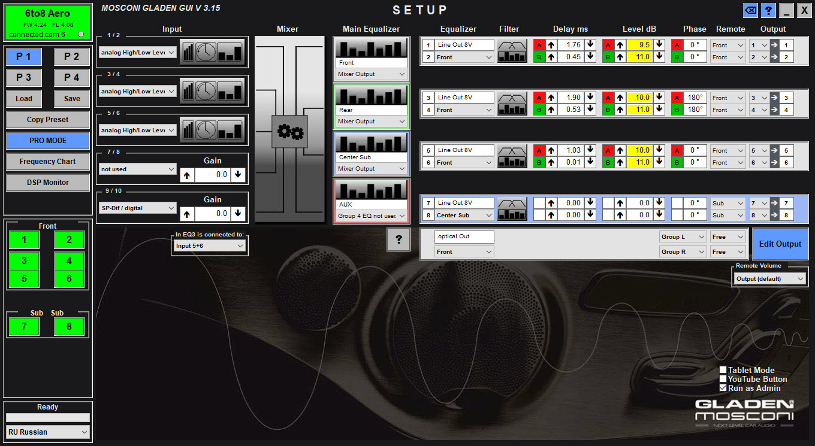Open channel 8 Center Sub equalizer dropdown
This screenshot has width=815, height=446.
click(464, 215)
